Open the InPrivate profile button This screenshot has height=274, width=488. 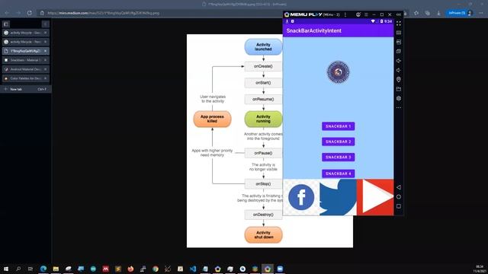click(460, 13)
